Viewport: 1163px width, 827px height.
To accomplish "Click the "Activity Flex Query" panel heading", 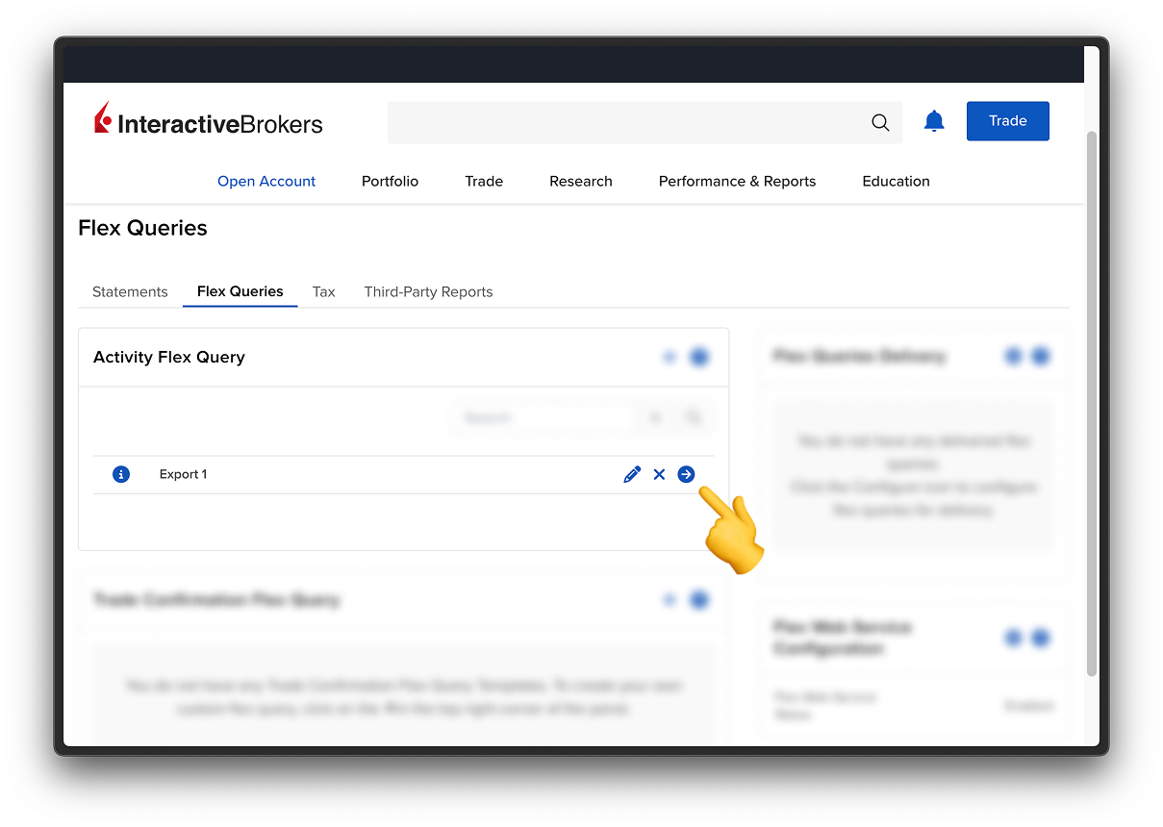I will (169, 357).
